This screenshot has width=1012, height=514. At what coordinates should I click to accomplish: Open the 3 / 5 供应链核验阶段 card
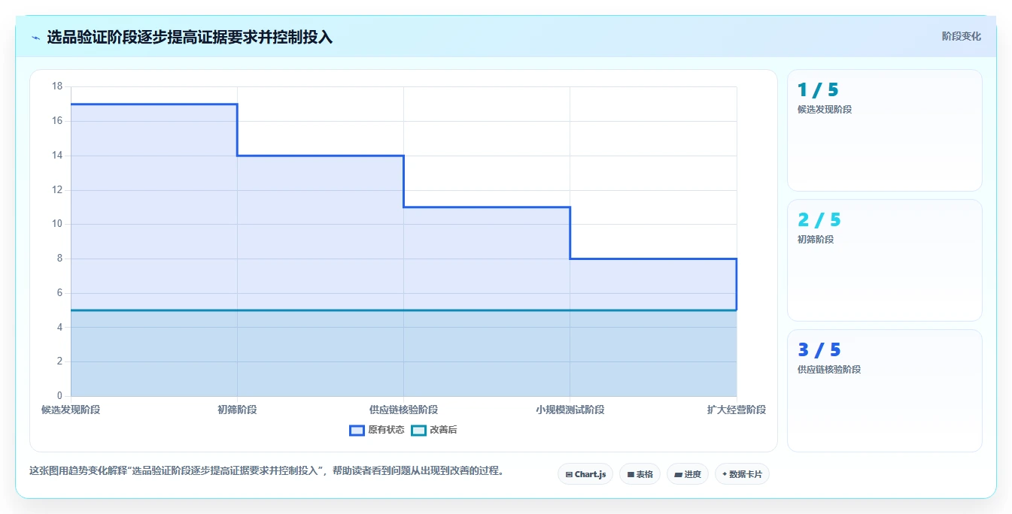coord(885,391)
